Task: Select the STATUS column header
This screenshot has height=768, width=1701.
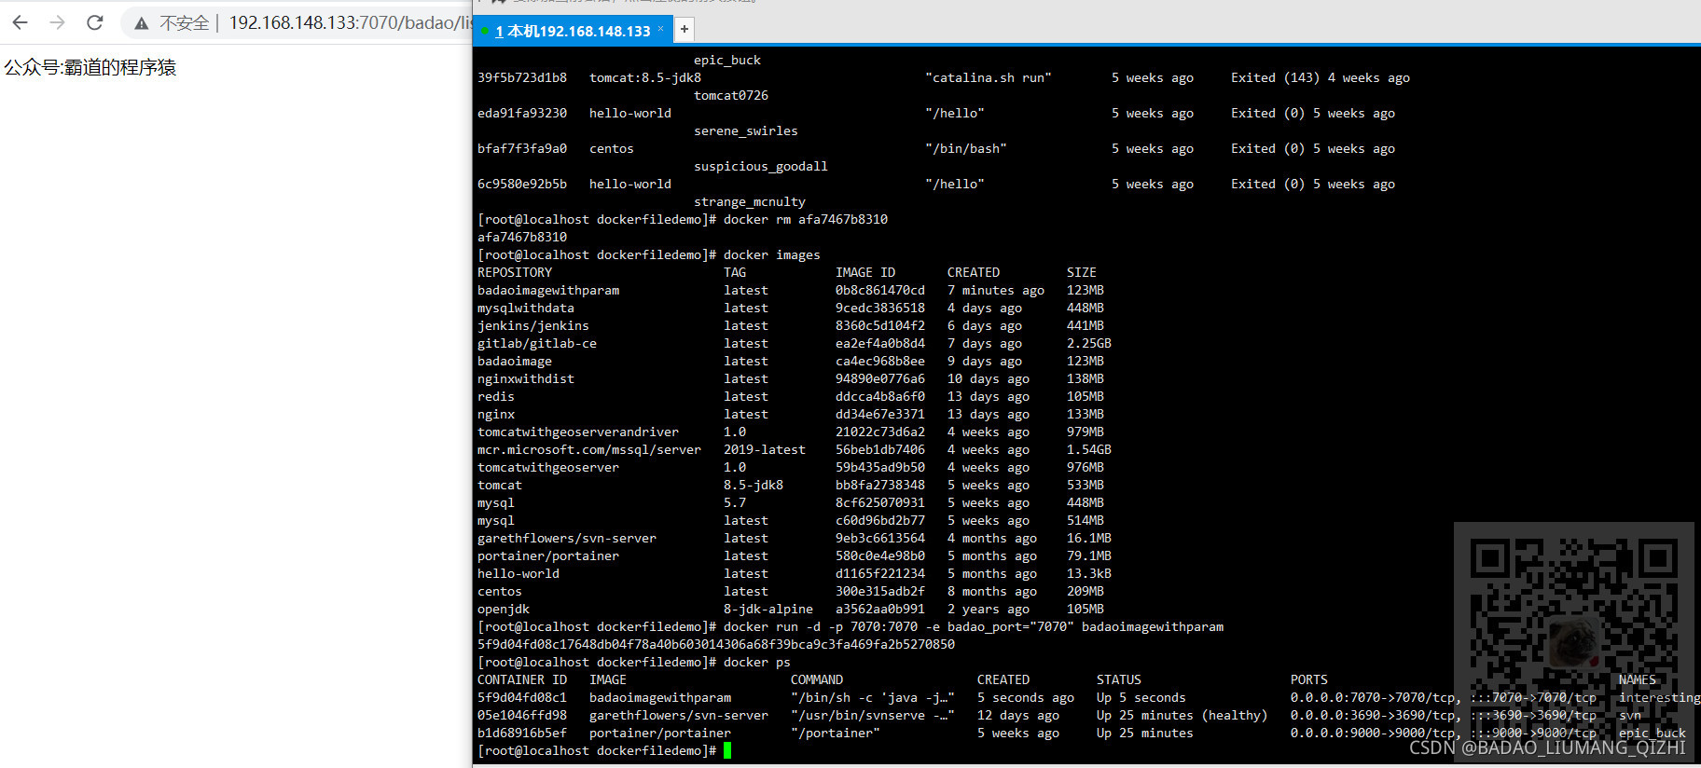Action: pos(1119,679)
